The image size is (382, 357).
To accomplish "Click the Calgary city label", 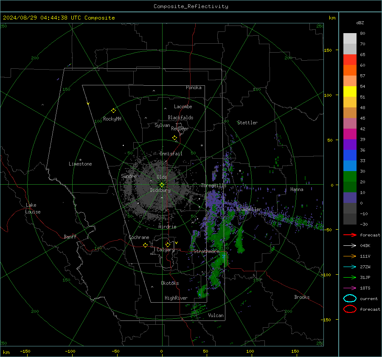I will point(166,250).
